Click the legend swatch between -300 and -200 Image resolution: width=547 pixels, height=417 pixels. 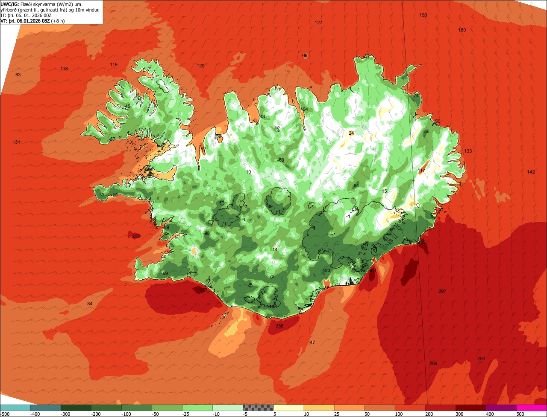[x=76, y=408]
